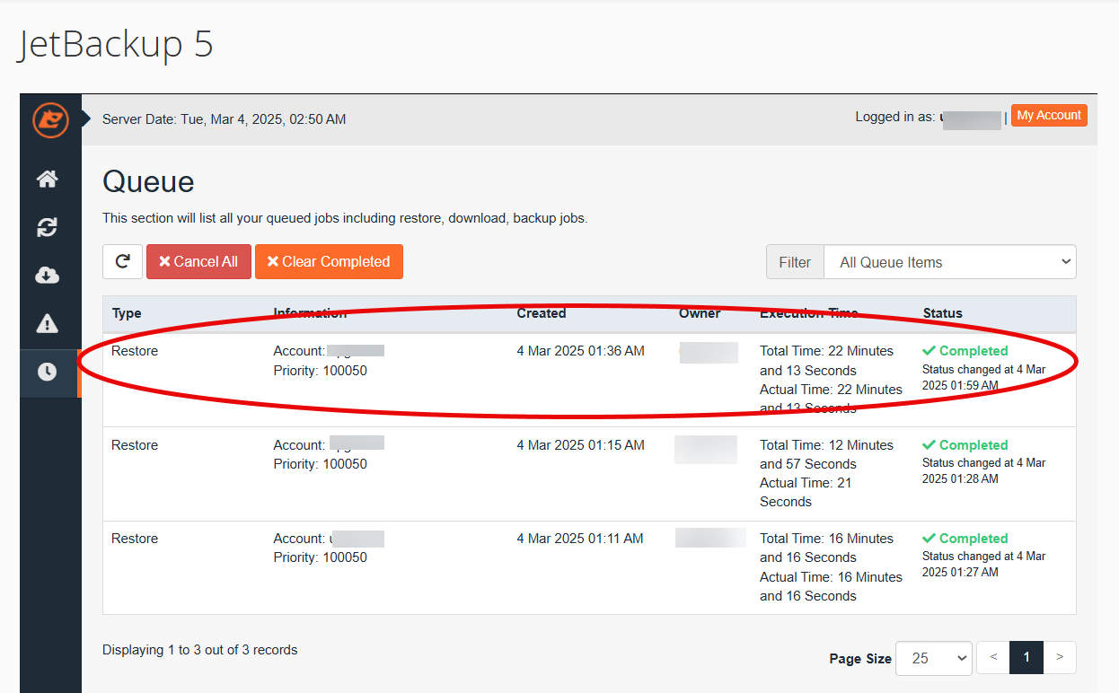Click the Queue page heading

pos(148,182)
